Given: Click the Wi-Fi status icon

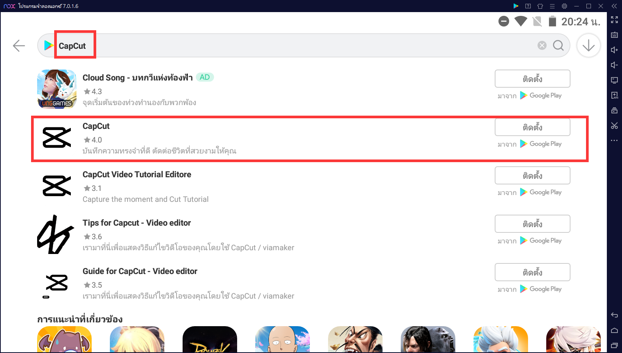Looking at the screenshot, I should 521,22.
